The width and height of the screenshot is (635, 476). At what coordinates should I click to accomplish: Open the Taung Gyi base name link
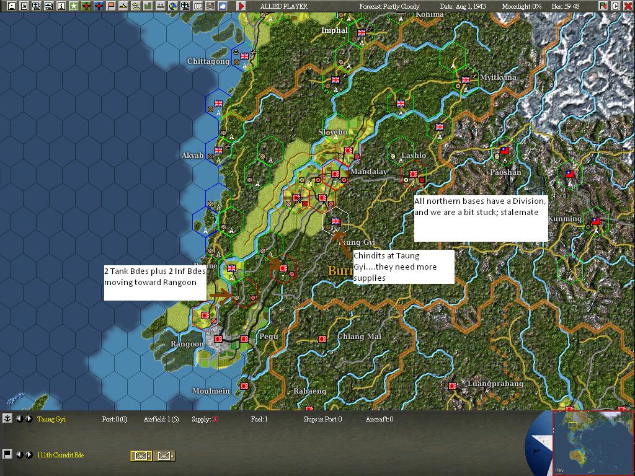(51, 419)
